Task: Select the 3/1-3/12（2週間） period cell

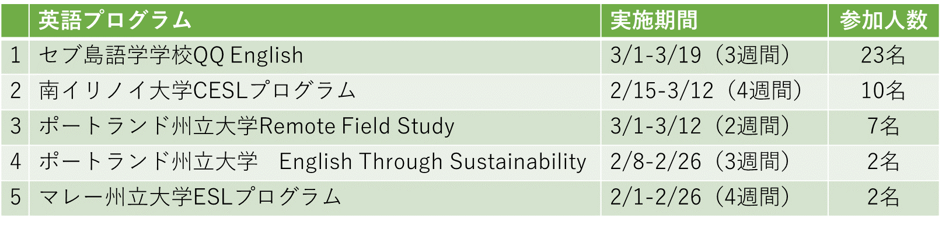Action: (x=714, y=127)
